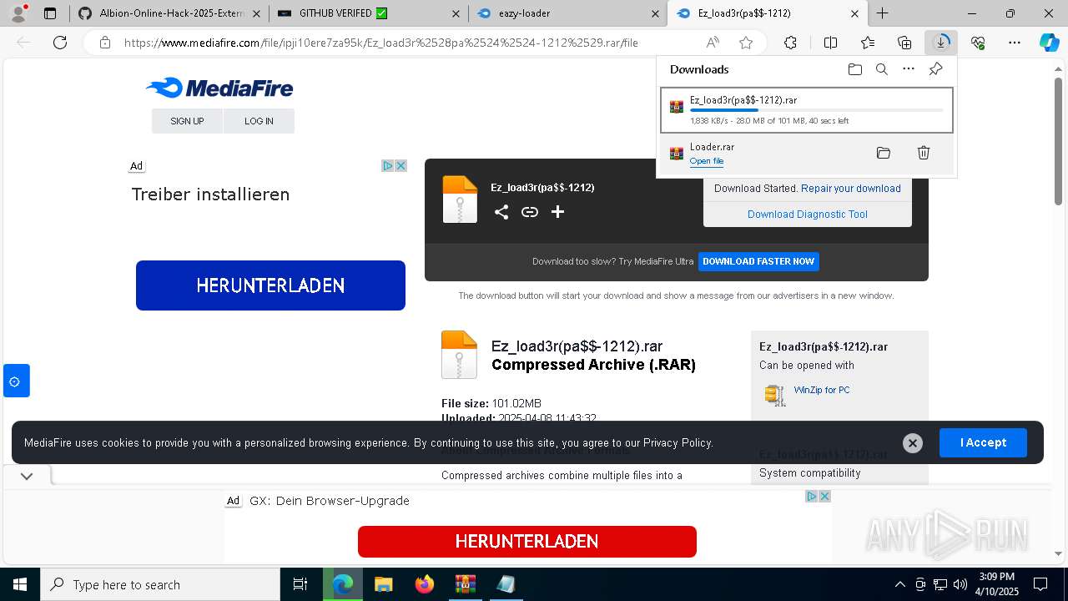Viewport: 1068px width, 601px height.
Task: Select the downloading Ez_load3r(pa$$-1212).rar item
Action: click(806, 110)
